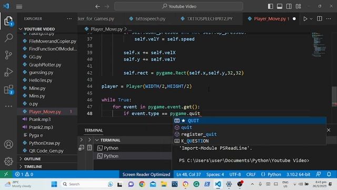Open the Search view in activity bar

pyautogui.click(x=8, y=38)
